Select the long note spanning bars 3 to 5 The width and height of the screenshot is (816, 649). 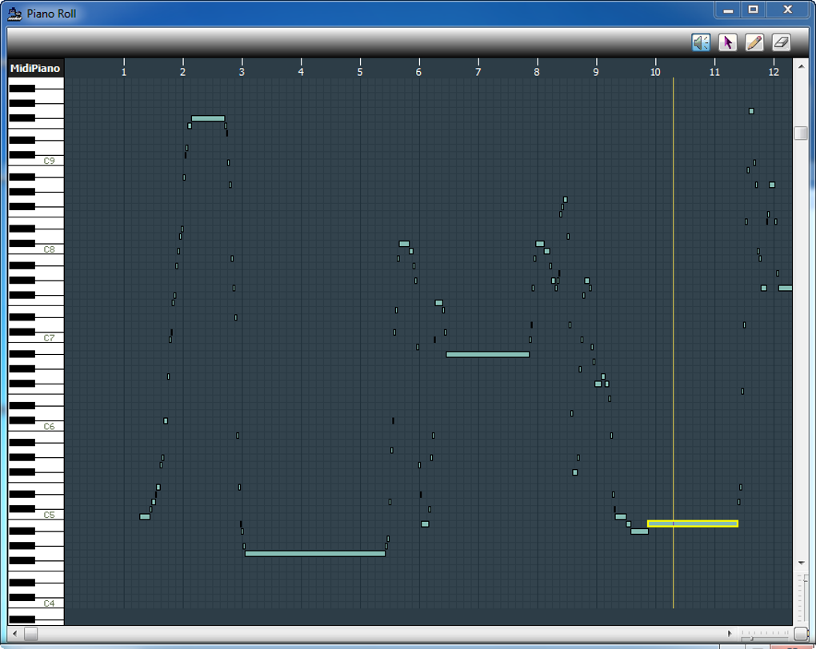tap(315, 553)
